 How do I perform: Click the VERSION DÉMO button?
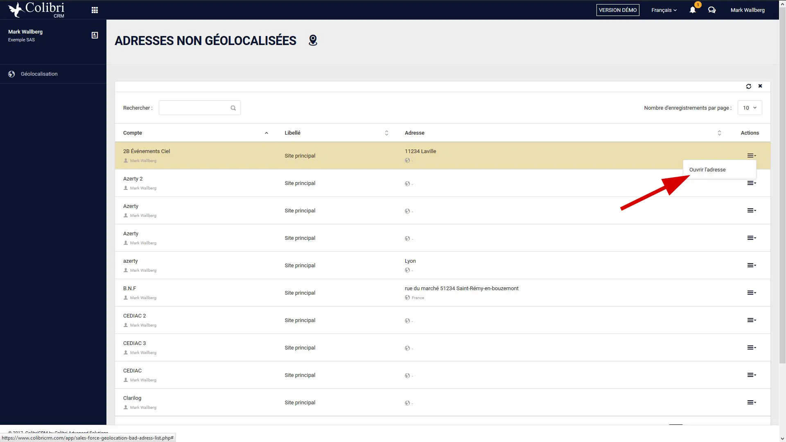[x=617, y=10]
